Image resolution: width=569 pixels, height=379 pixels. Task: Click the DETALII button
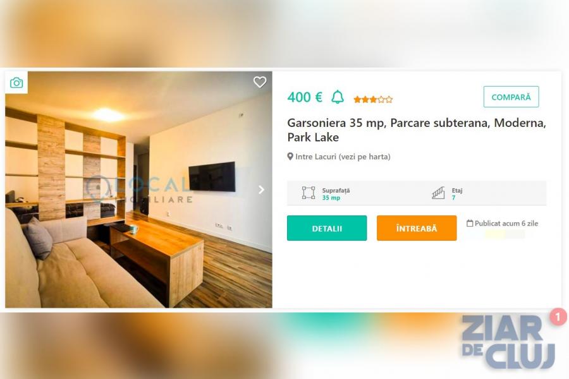(327, 228)
